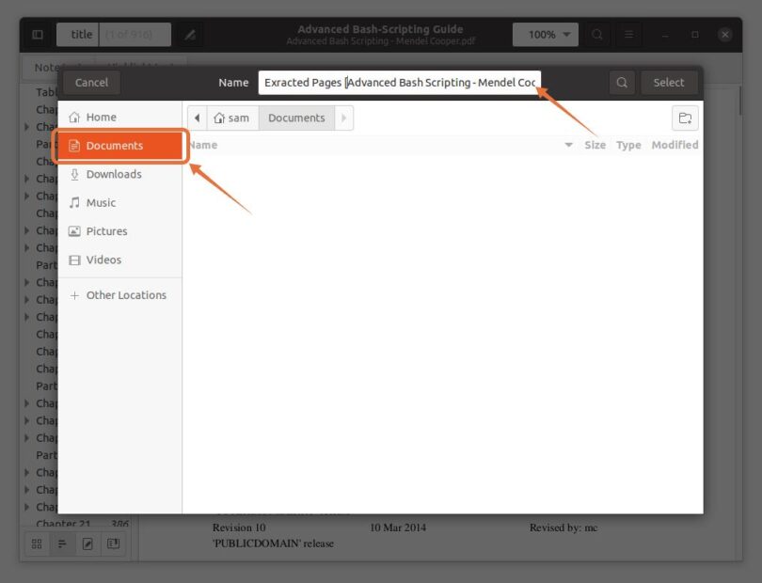The height and width of the screenshot is (583, 762).
Task: Switch to thumbnails view in sidebar bottom bar
Action: coord(36,544)
